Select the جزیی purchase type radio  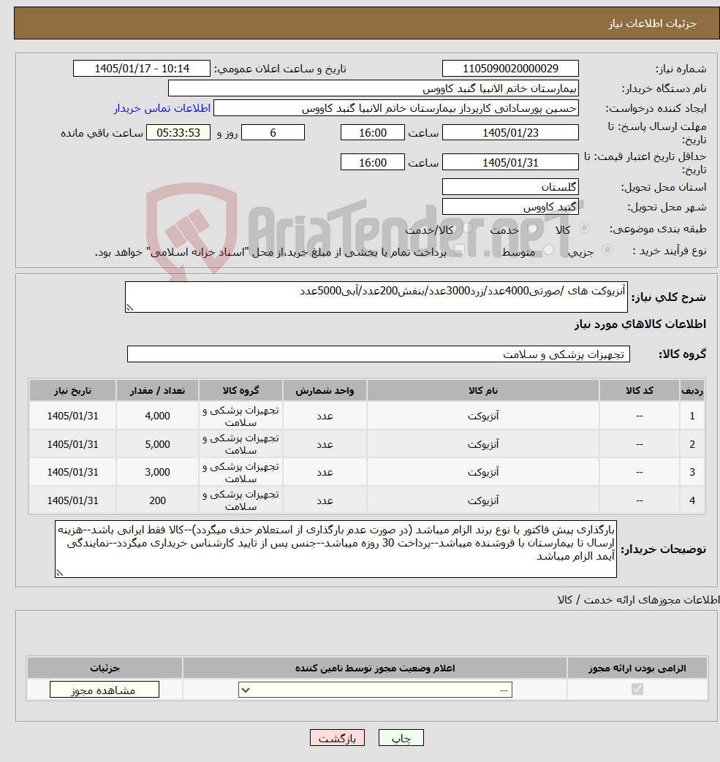(607, 250)
